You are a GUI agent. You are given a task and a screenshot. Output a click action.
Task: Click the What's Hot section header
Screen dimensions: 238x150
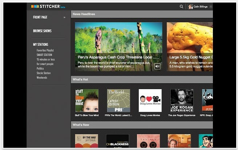point(142,80)
